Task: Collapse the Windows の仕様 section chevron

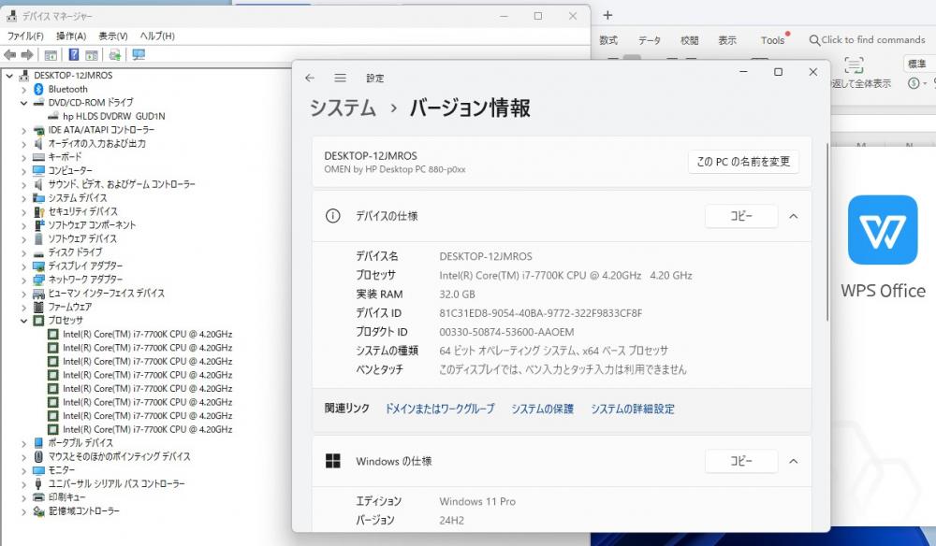Action: [794, 461]
